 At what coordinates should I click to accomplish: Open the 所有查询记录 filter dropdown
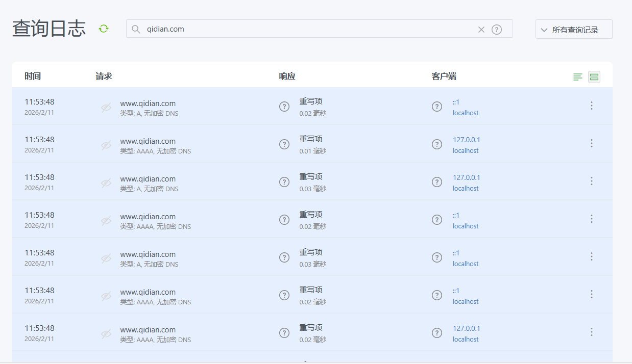click(574, 30)
